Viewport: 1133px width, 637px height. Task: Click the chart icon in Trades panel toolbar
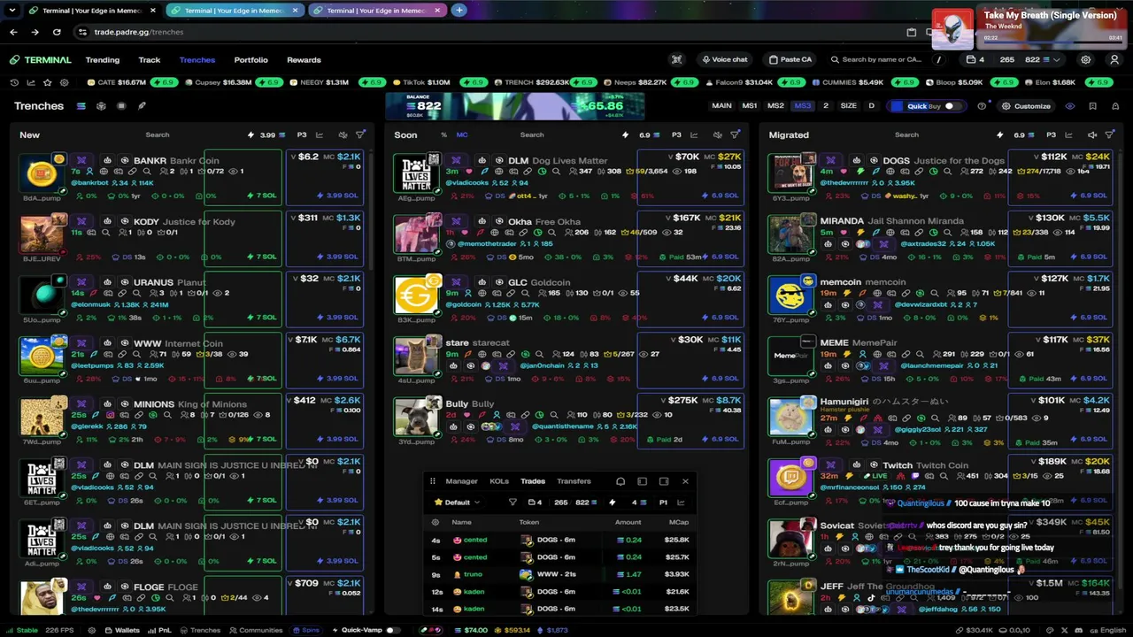(x=681, y=503)
